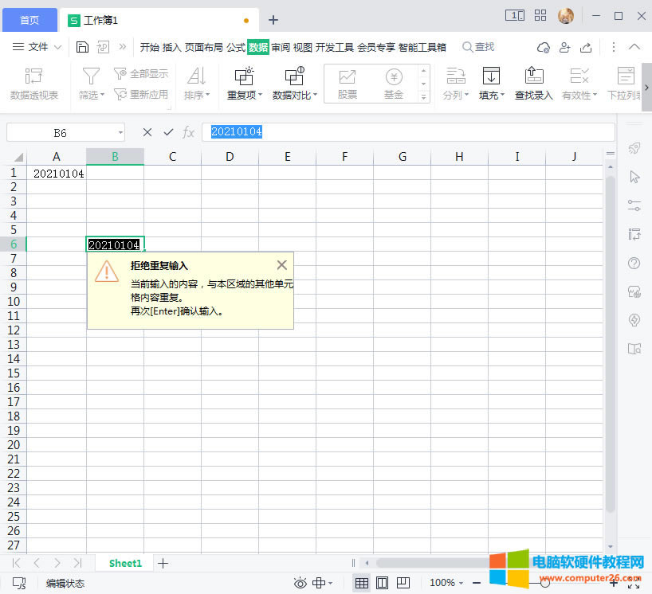The width and height of the screenshot is (652, 594).
Task: Toggle eye protection mode in status bar
Action: pyautogui.click(x=300, y=583)
